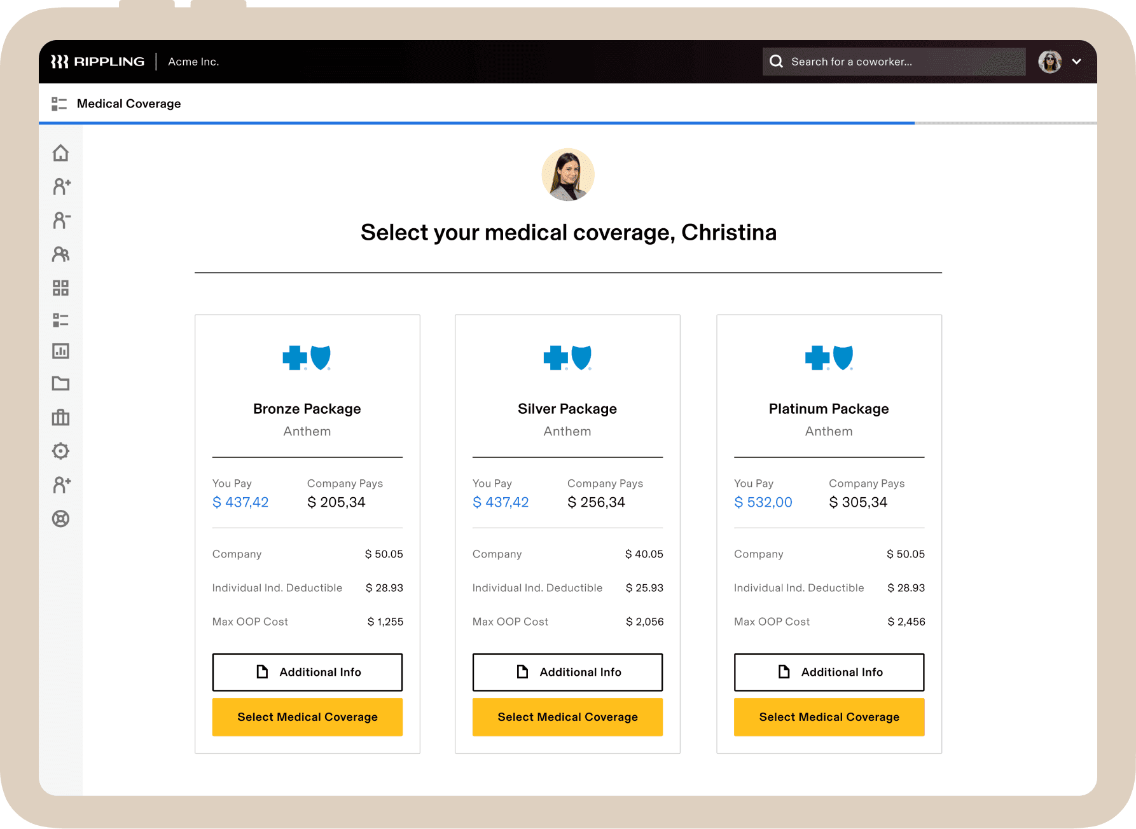Go to Home via sidebar house icon
The image size is (1136, 829).
point(60,153)
